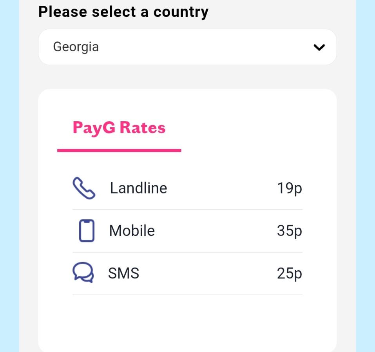Click the pink underline below PayG Rates

120,149
